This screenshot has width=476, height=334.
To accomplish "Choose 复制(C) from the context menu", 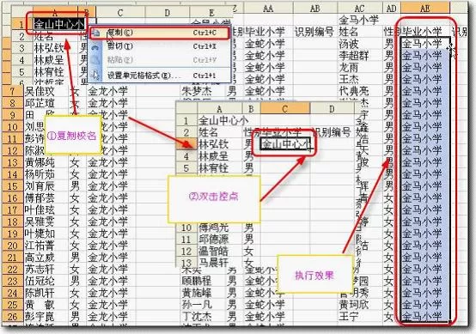I will 159,33.
